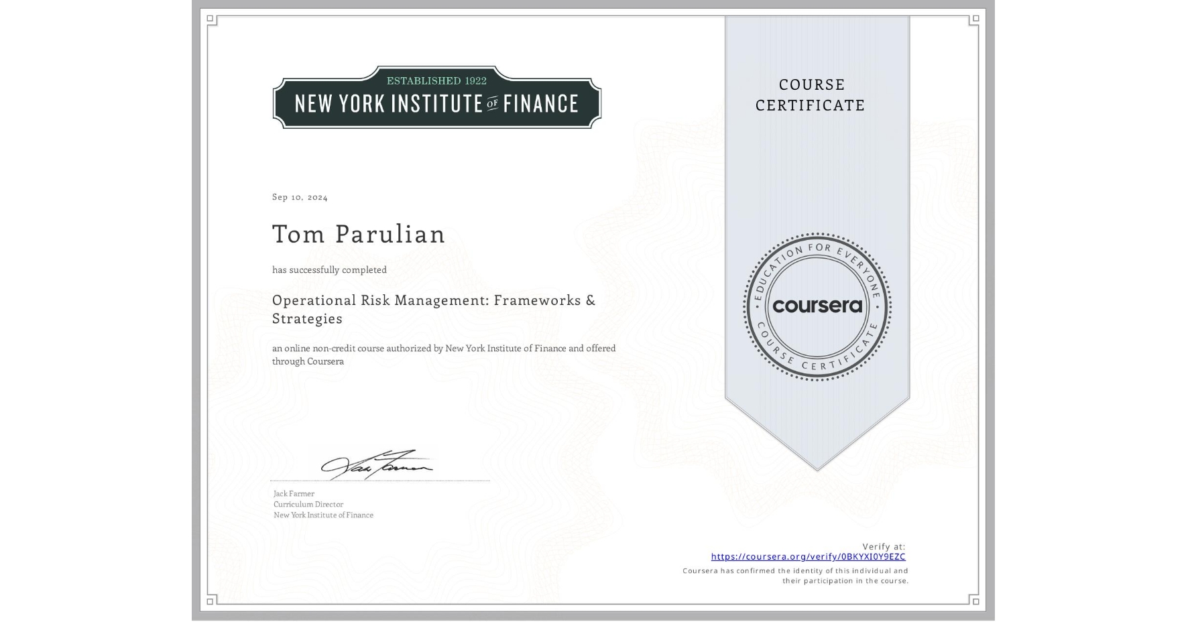This screenshot has height=622, width=1188.
Task: Click the coursera wordmark inside the seal
Action: click(x=817, y=306)
